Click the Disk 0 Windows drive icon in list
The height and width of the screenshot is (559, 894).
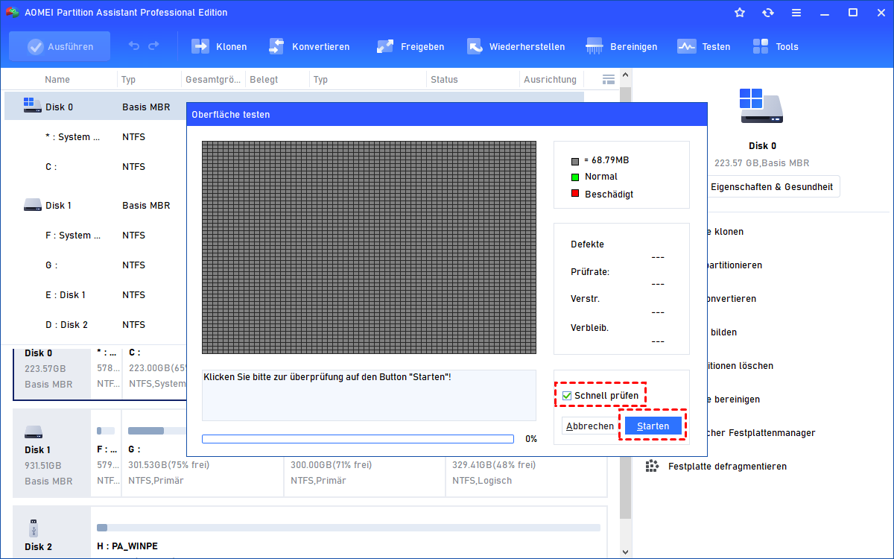click(32, 105)
